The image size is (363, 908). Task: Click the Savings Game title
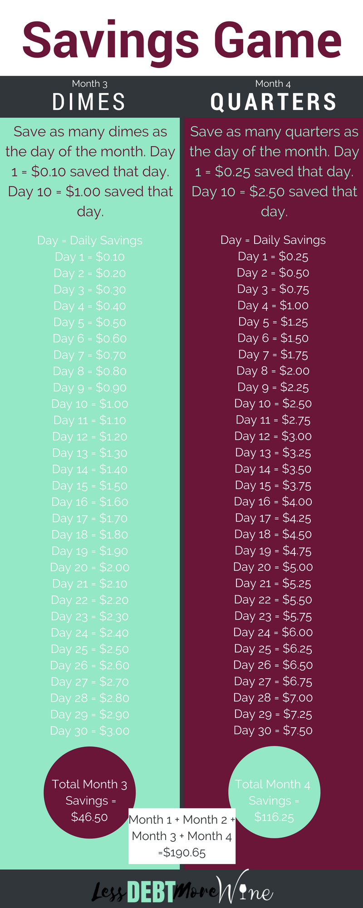click(181, 41)
